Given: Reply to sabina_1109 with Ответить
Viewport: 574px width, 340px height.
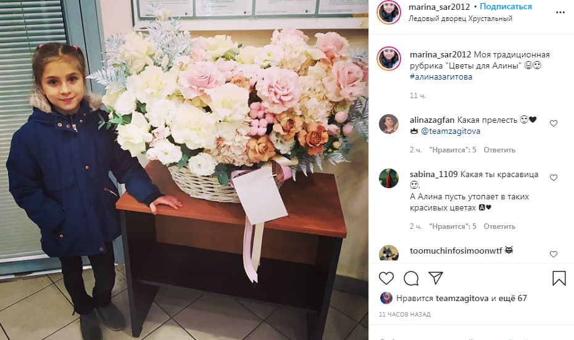Looking at the screenshot, I should [499, 226].
